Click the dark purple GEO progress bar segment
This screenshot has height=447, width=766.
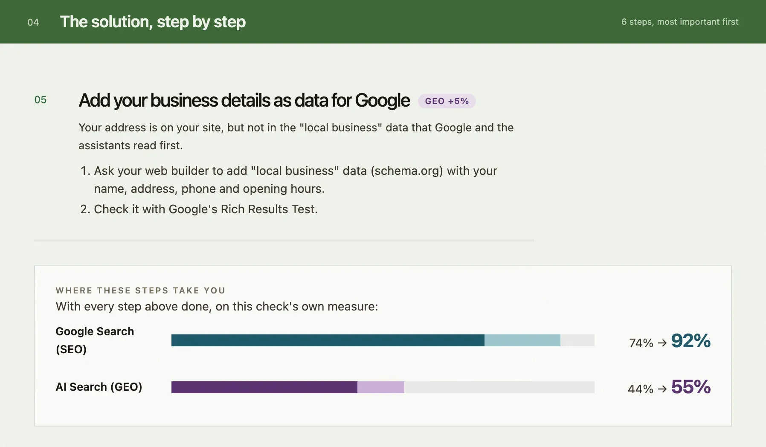pyautogui.click(x=264, y=387)
